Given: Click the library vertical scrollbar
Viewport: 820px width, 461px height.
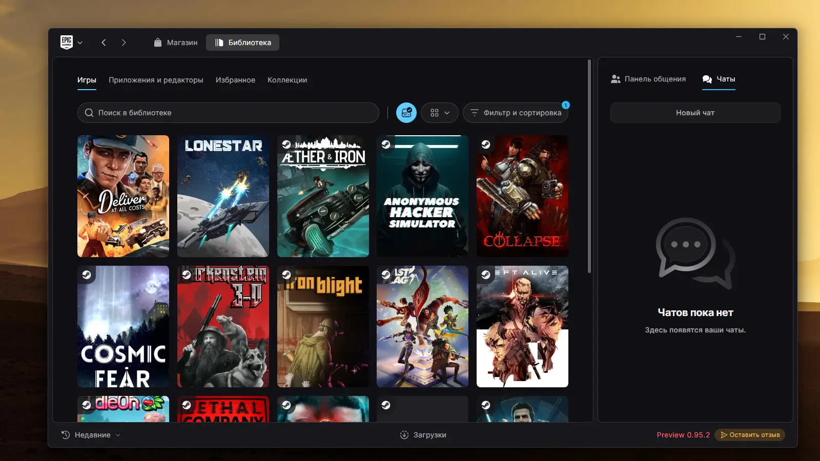Looking at the screenshot, I should 589,166.
